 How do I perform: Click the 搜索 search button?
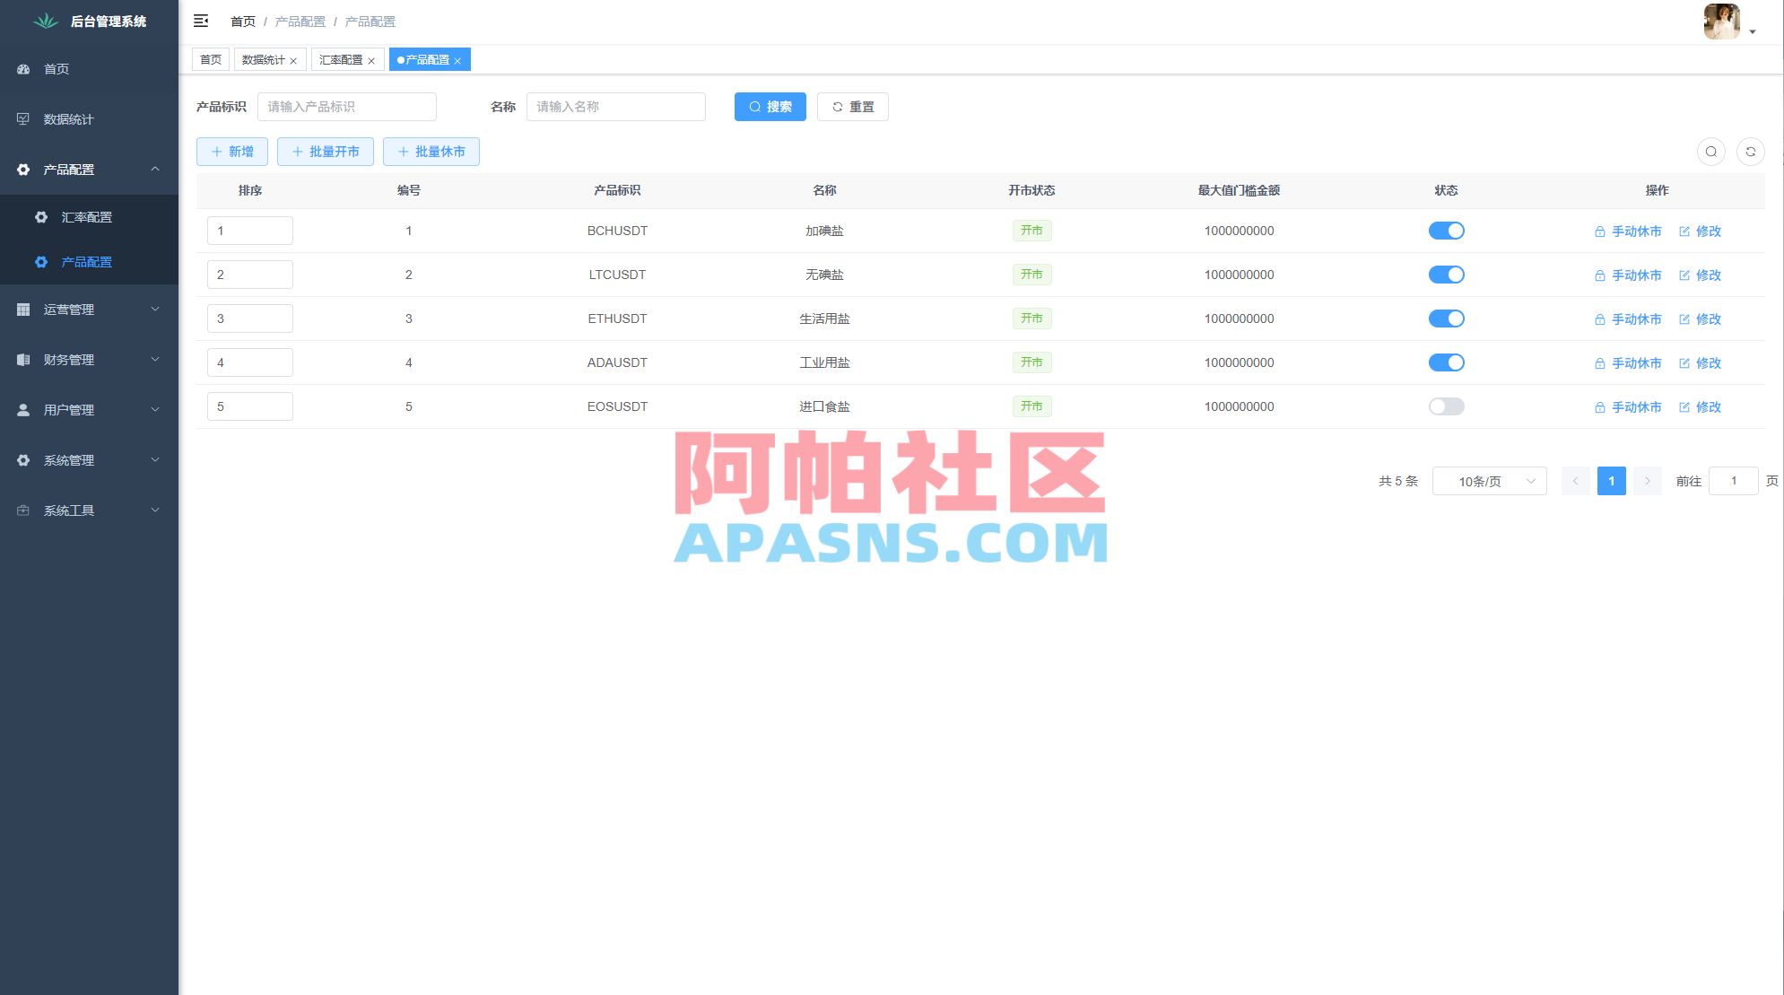coord(770,107)
